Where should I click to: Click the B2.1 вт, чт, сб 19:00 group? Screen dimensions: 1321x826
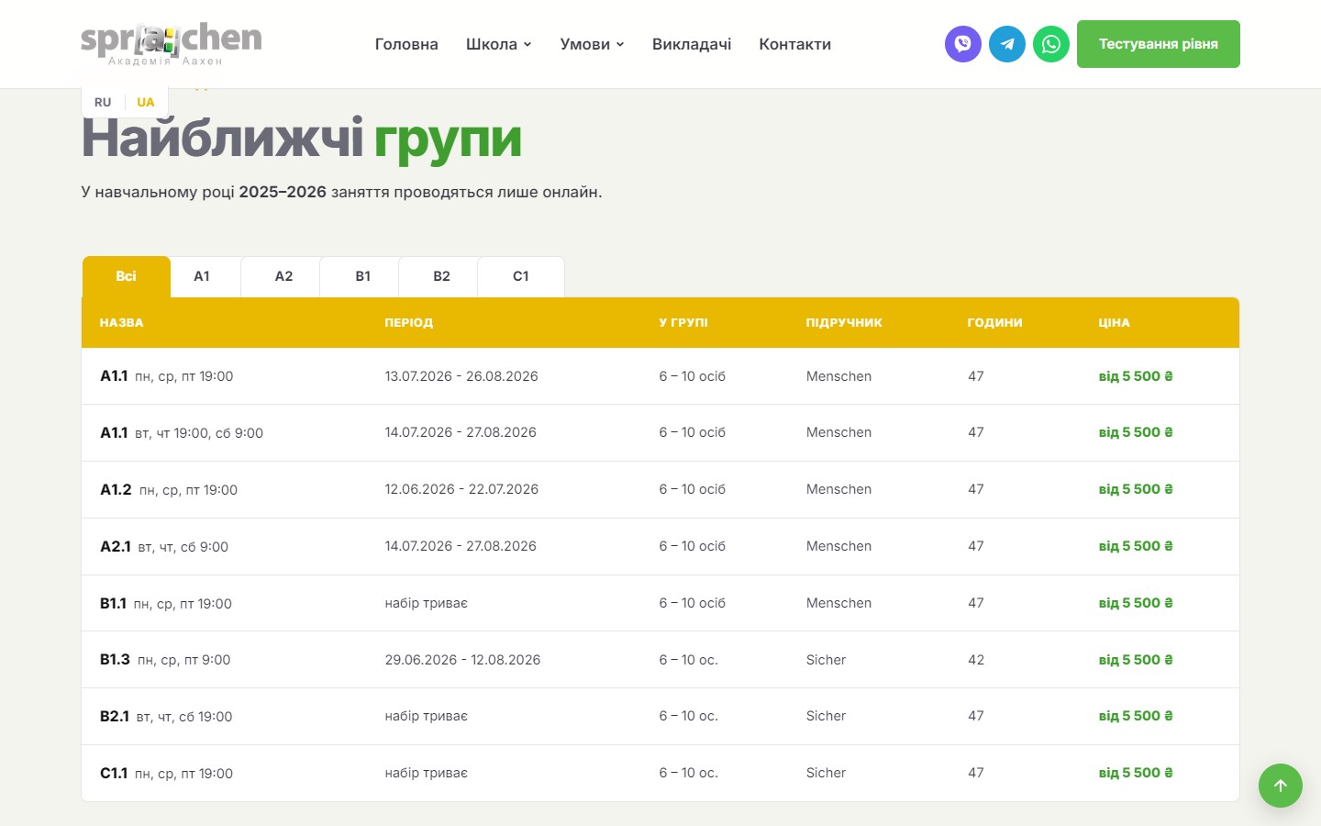(166, 717)
